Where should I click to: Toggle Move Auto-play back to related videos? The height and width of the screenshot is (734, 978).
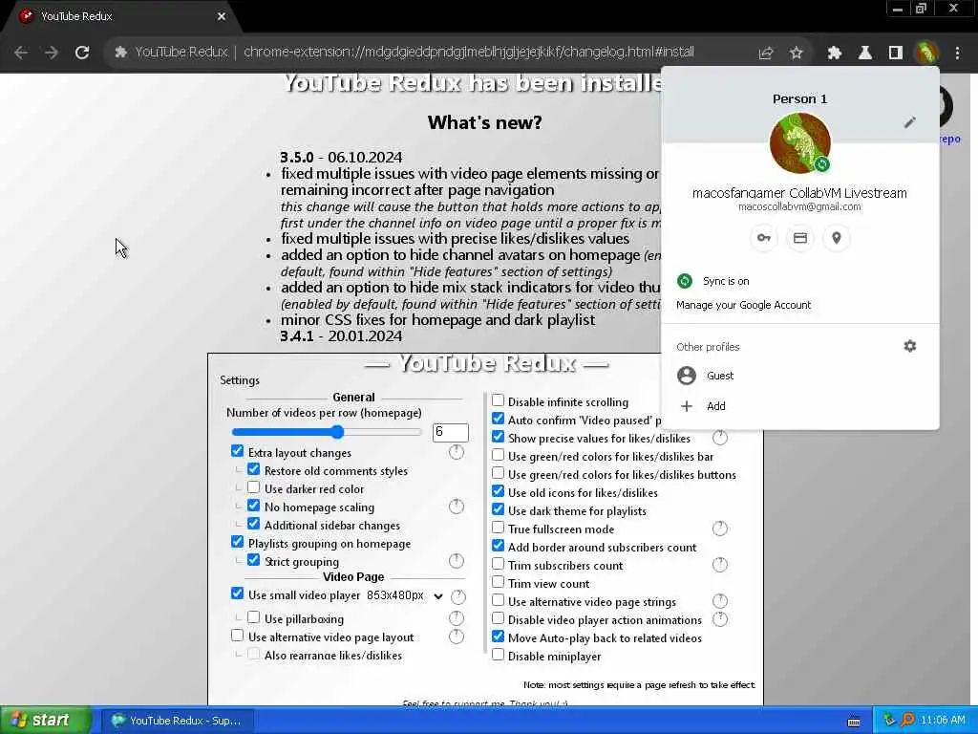(498, 637)
